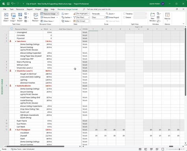Click the Work column header

click(47, 29)
